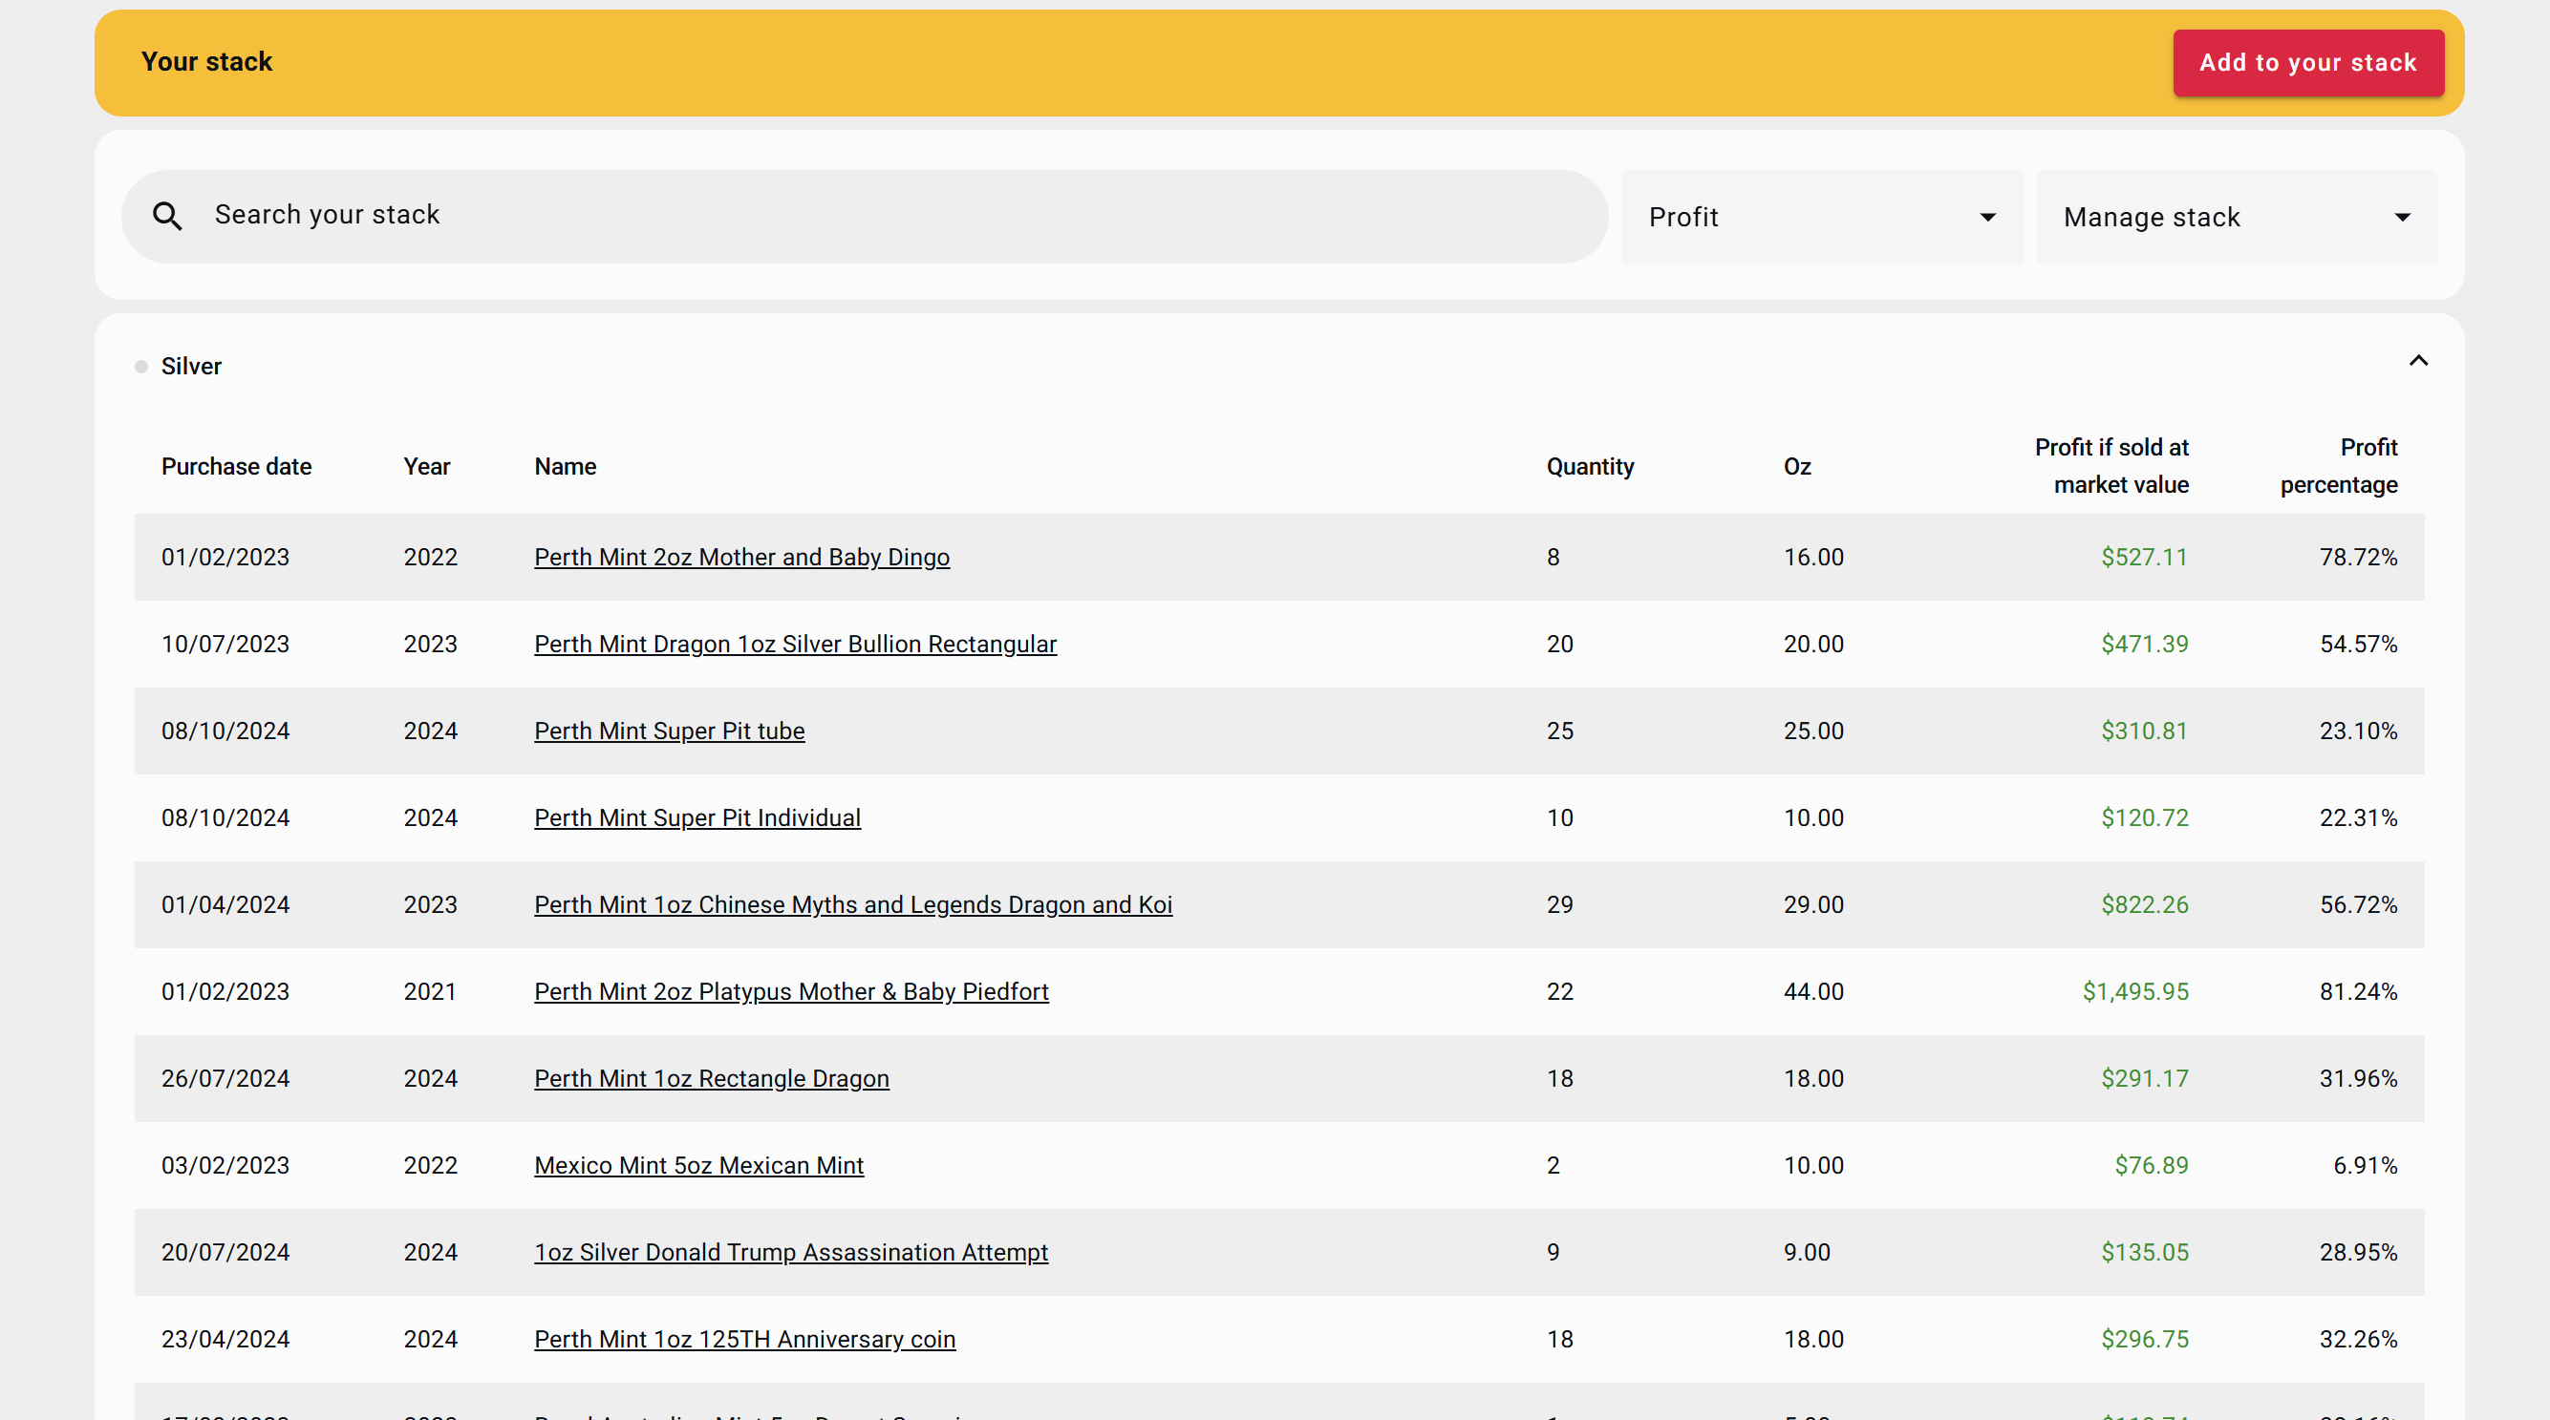This screenshot has height=1420, width=2550.
Task: Open 1oz Silver Donald Trump Assassination Attempt
Action: point(790,1252)
